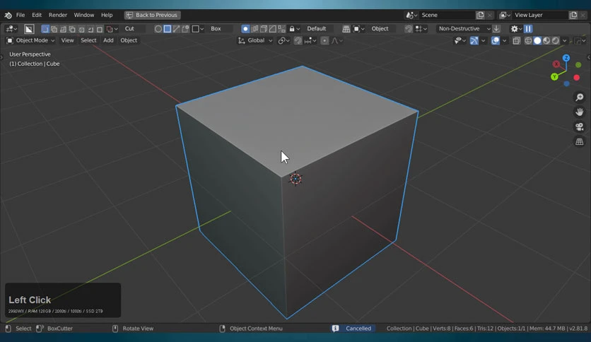Image resolution: width=591 pixels, height=342 pixels.
Task: Open the File menu
Action: pyautogui.click(x=21, y=15)
